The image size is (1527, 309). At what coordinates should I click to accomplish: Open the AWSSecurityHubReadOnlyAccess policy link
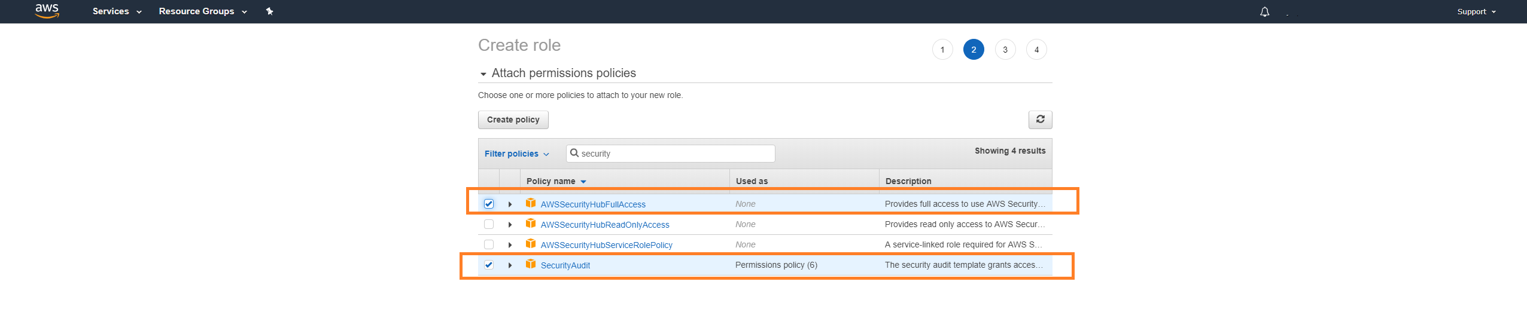[x=605, y=225]
